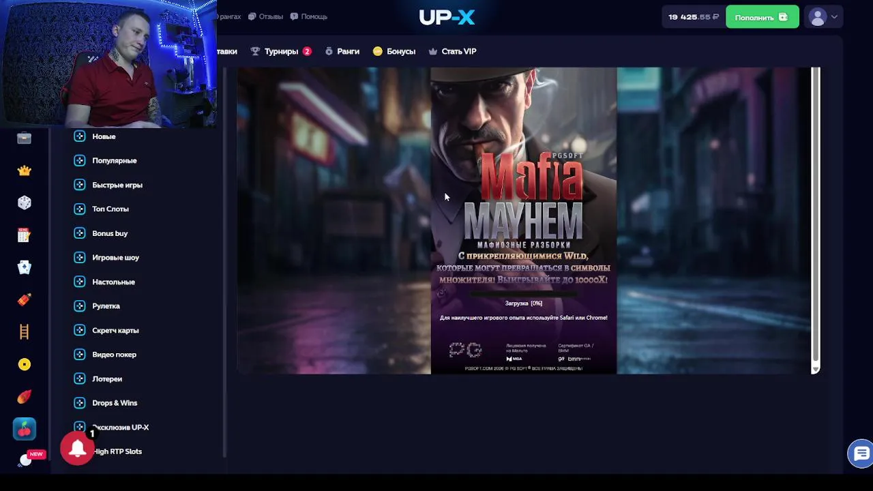Select the Лотереи category

(107, 378)
